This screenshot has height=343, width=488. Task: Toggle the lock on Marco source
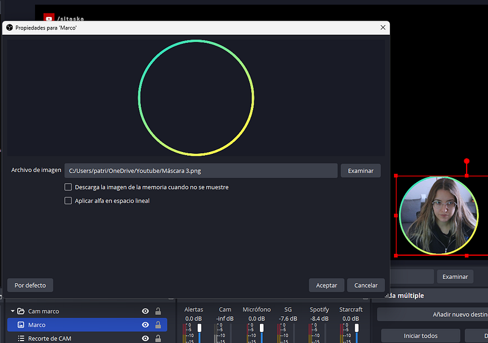click(x=158, y=325)
